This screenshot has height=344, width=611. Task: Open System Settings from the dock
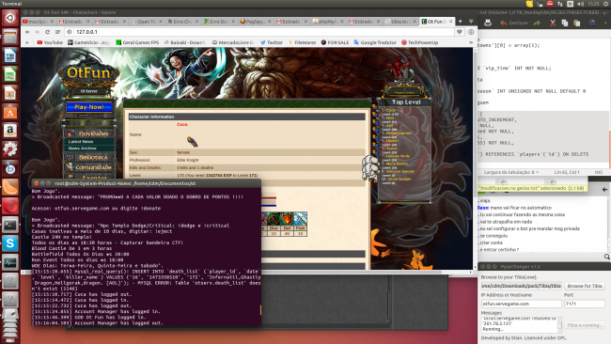coord(10,149)
